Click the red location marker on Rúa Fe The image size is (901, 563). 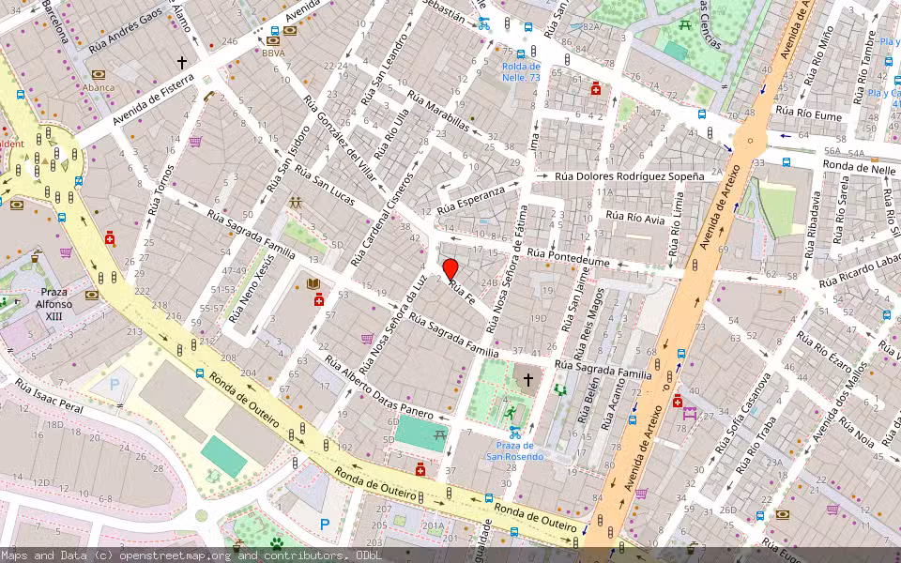450,270
